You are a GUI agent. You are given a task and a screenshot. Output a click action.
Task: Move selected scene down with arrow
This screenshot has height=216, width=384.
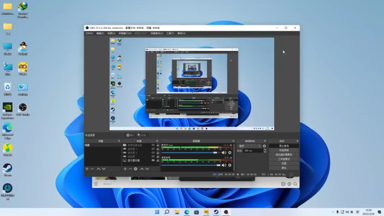coord(104,168)
